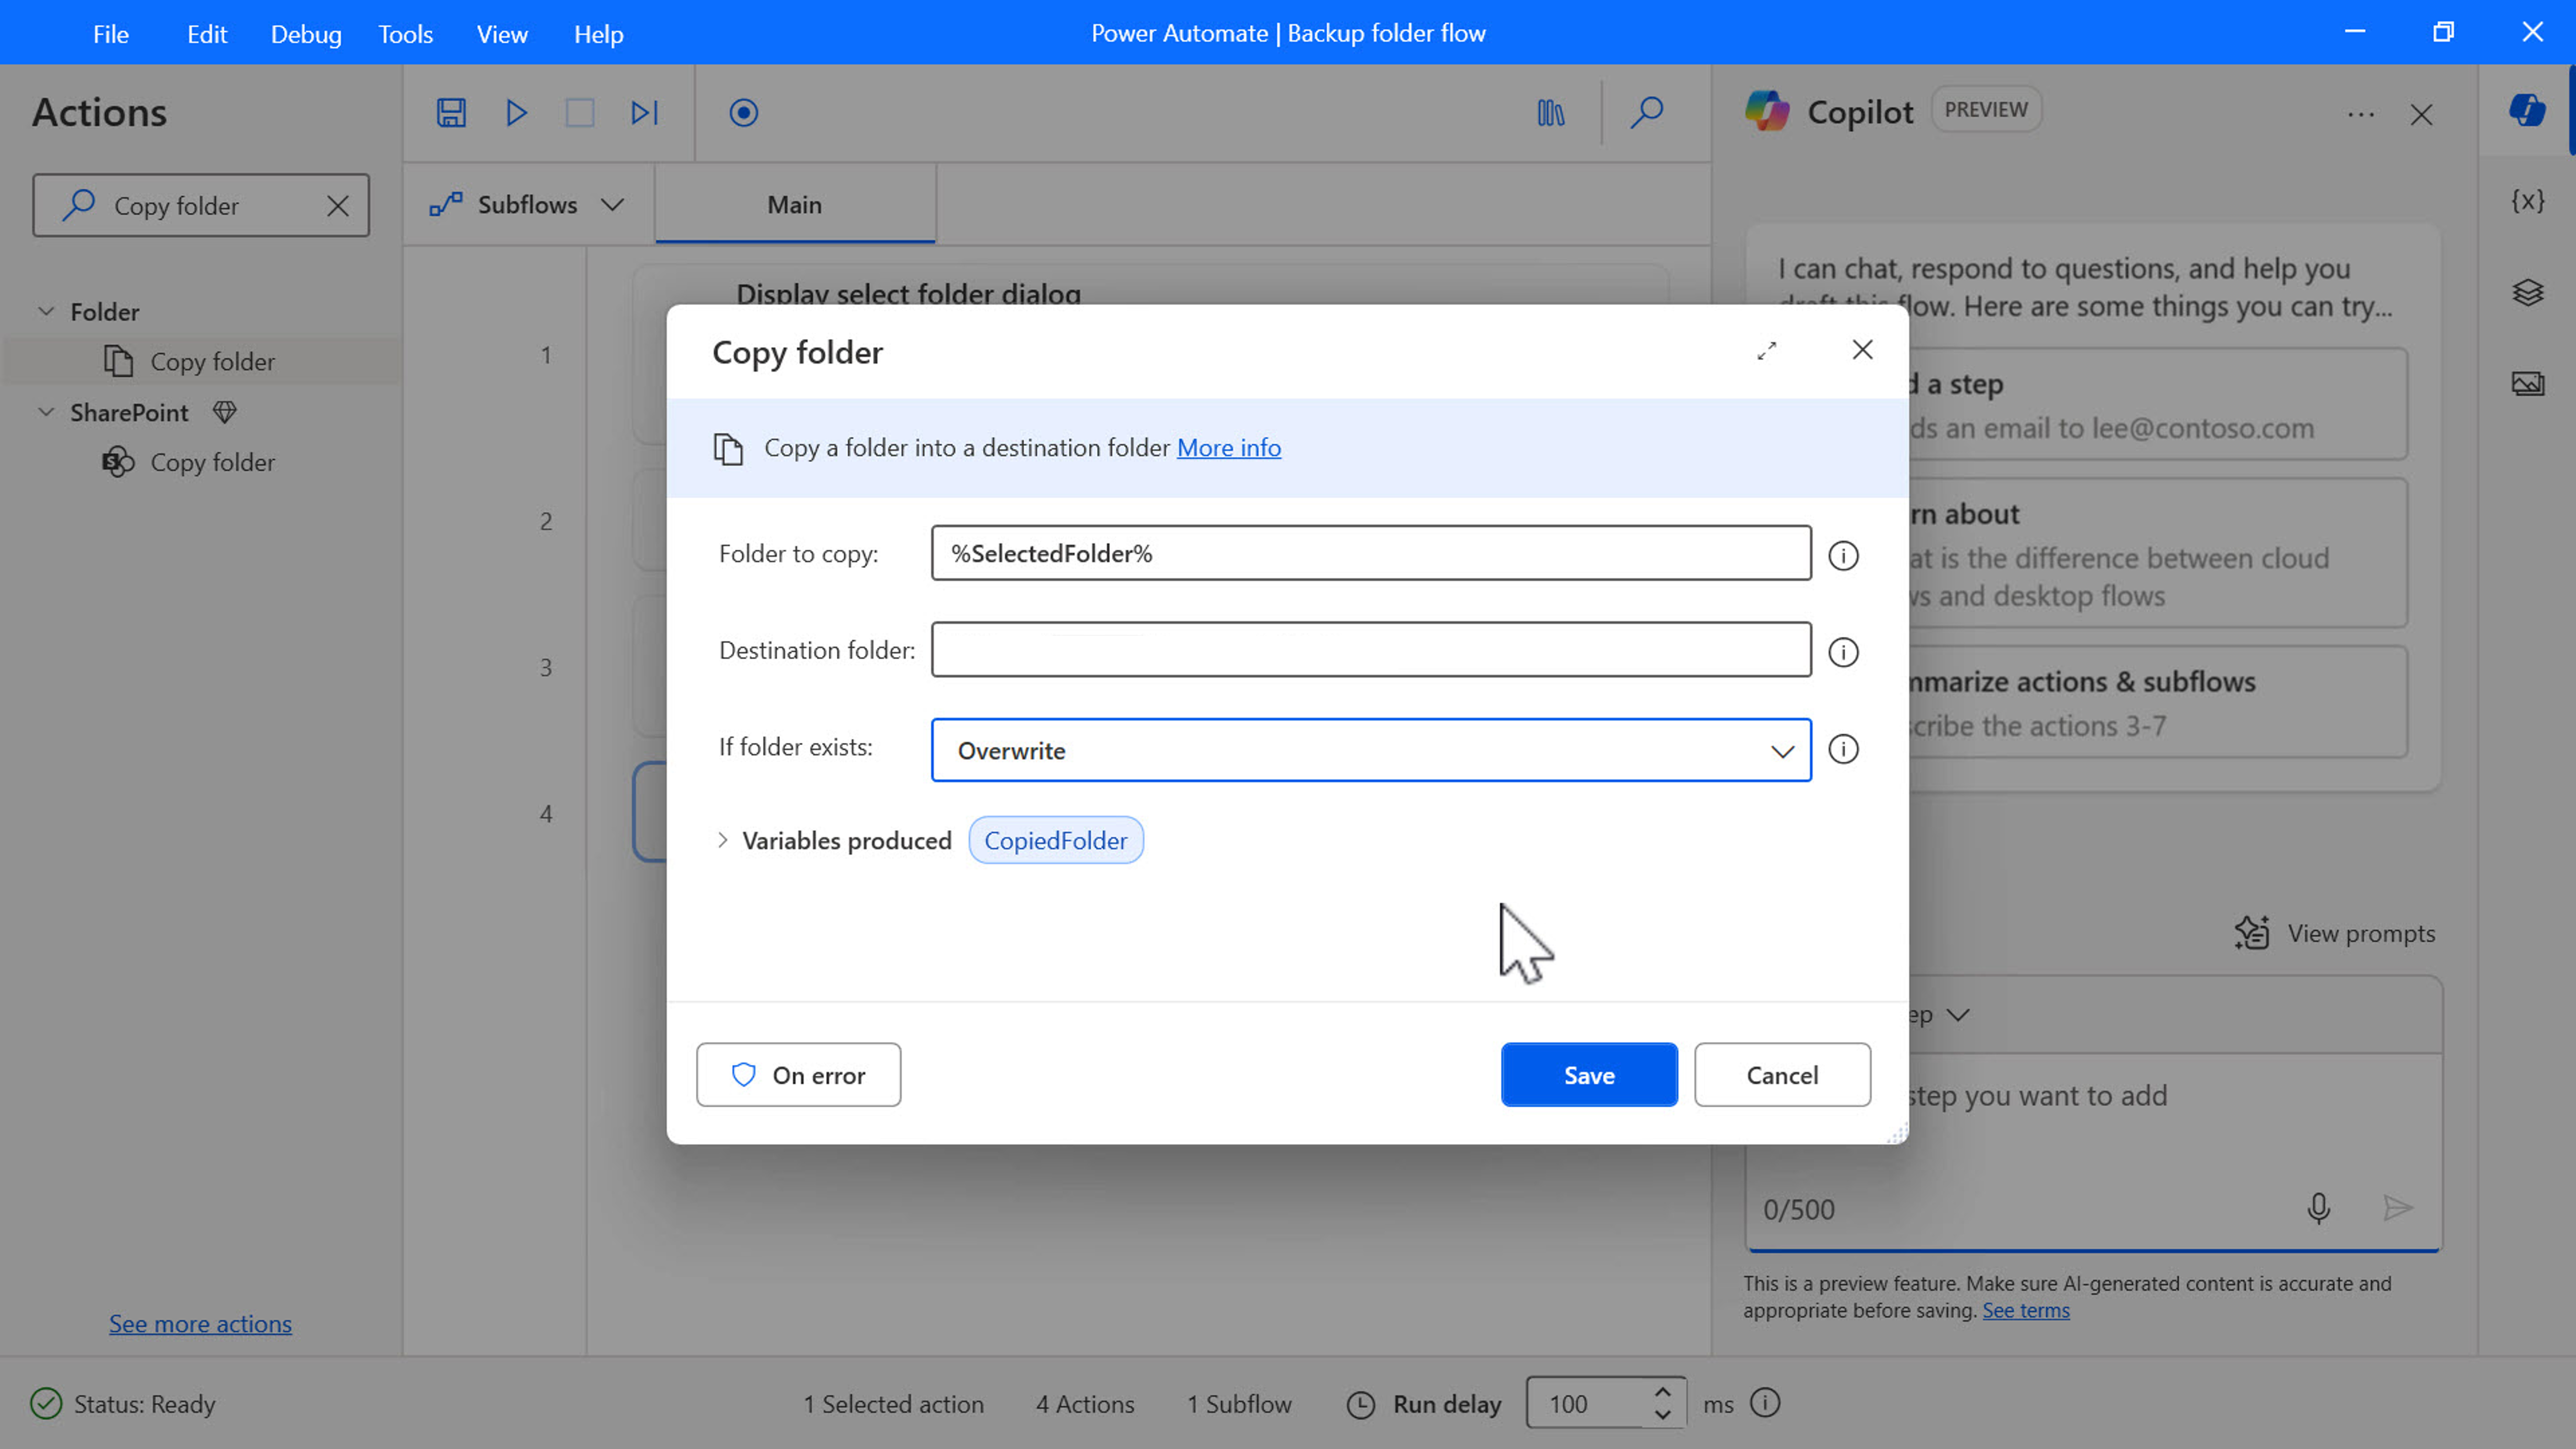Viewport: 2576px width, 1449px height.
Task: Collapse the SharePoint actions group
Action: tap(45, 412)
